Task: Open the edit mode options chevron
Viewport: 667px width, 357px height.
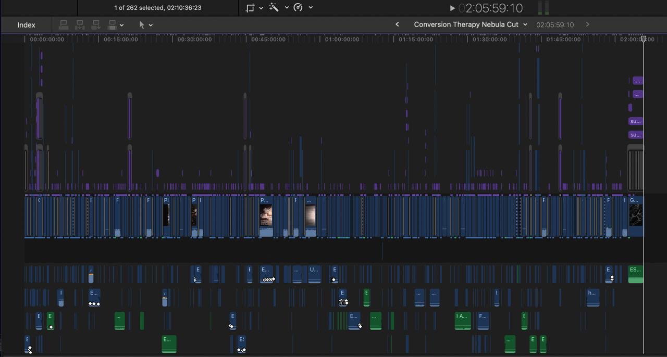Action: (x=122, y=25)
